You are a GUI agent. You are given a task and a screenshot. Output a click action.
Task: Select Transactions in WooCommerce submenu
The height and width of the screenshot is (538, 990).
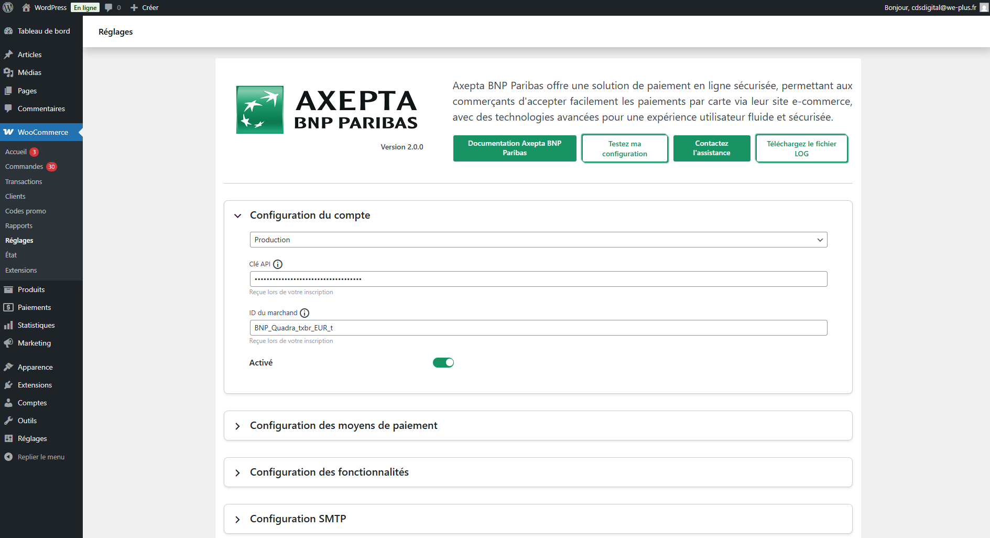coord(24,181)
